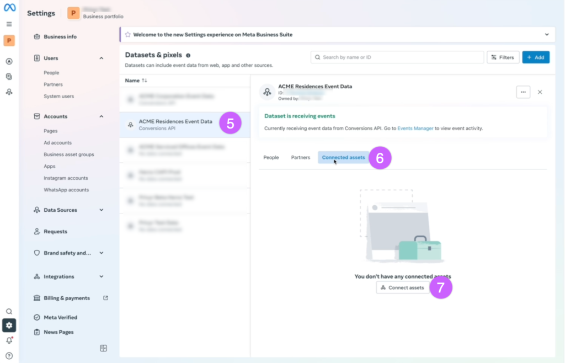Screen dimensions: 565x363
Task: Follow the Events Manager link
Action: 415,128
